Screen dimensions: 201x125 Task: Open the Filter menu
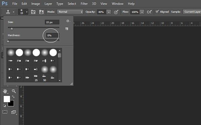pyautogui.click(x=84, y=4)
